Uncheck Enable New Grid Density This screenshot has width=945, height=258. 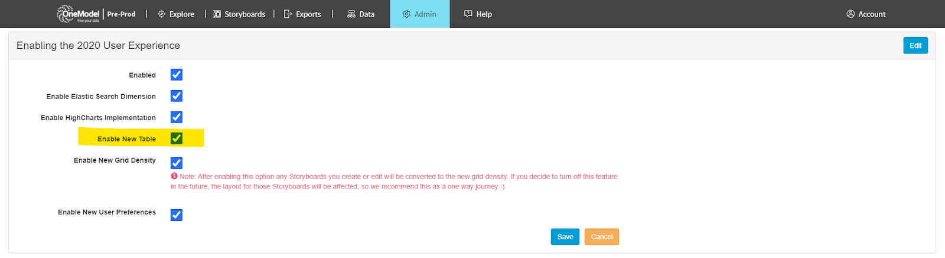pos(177,163)
